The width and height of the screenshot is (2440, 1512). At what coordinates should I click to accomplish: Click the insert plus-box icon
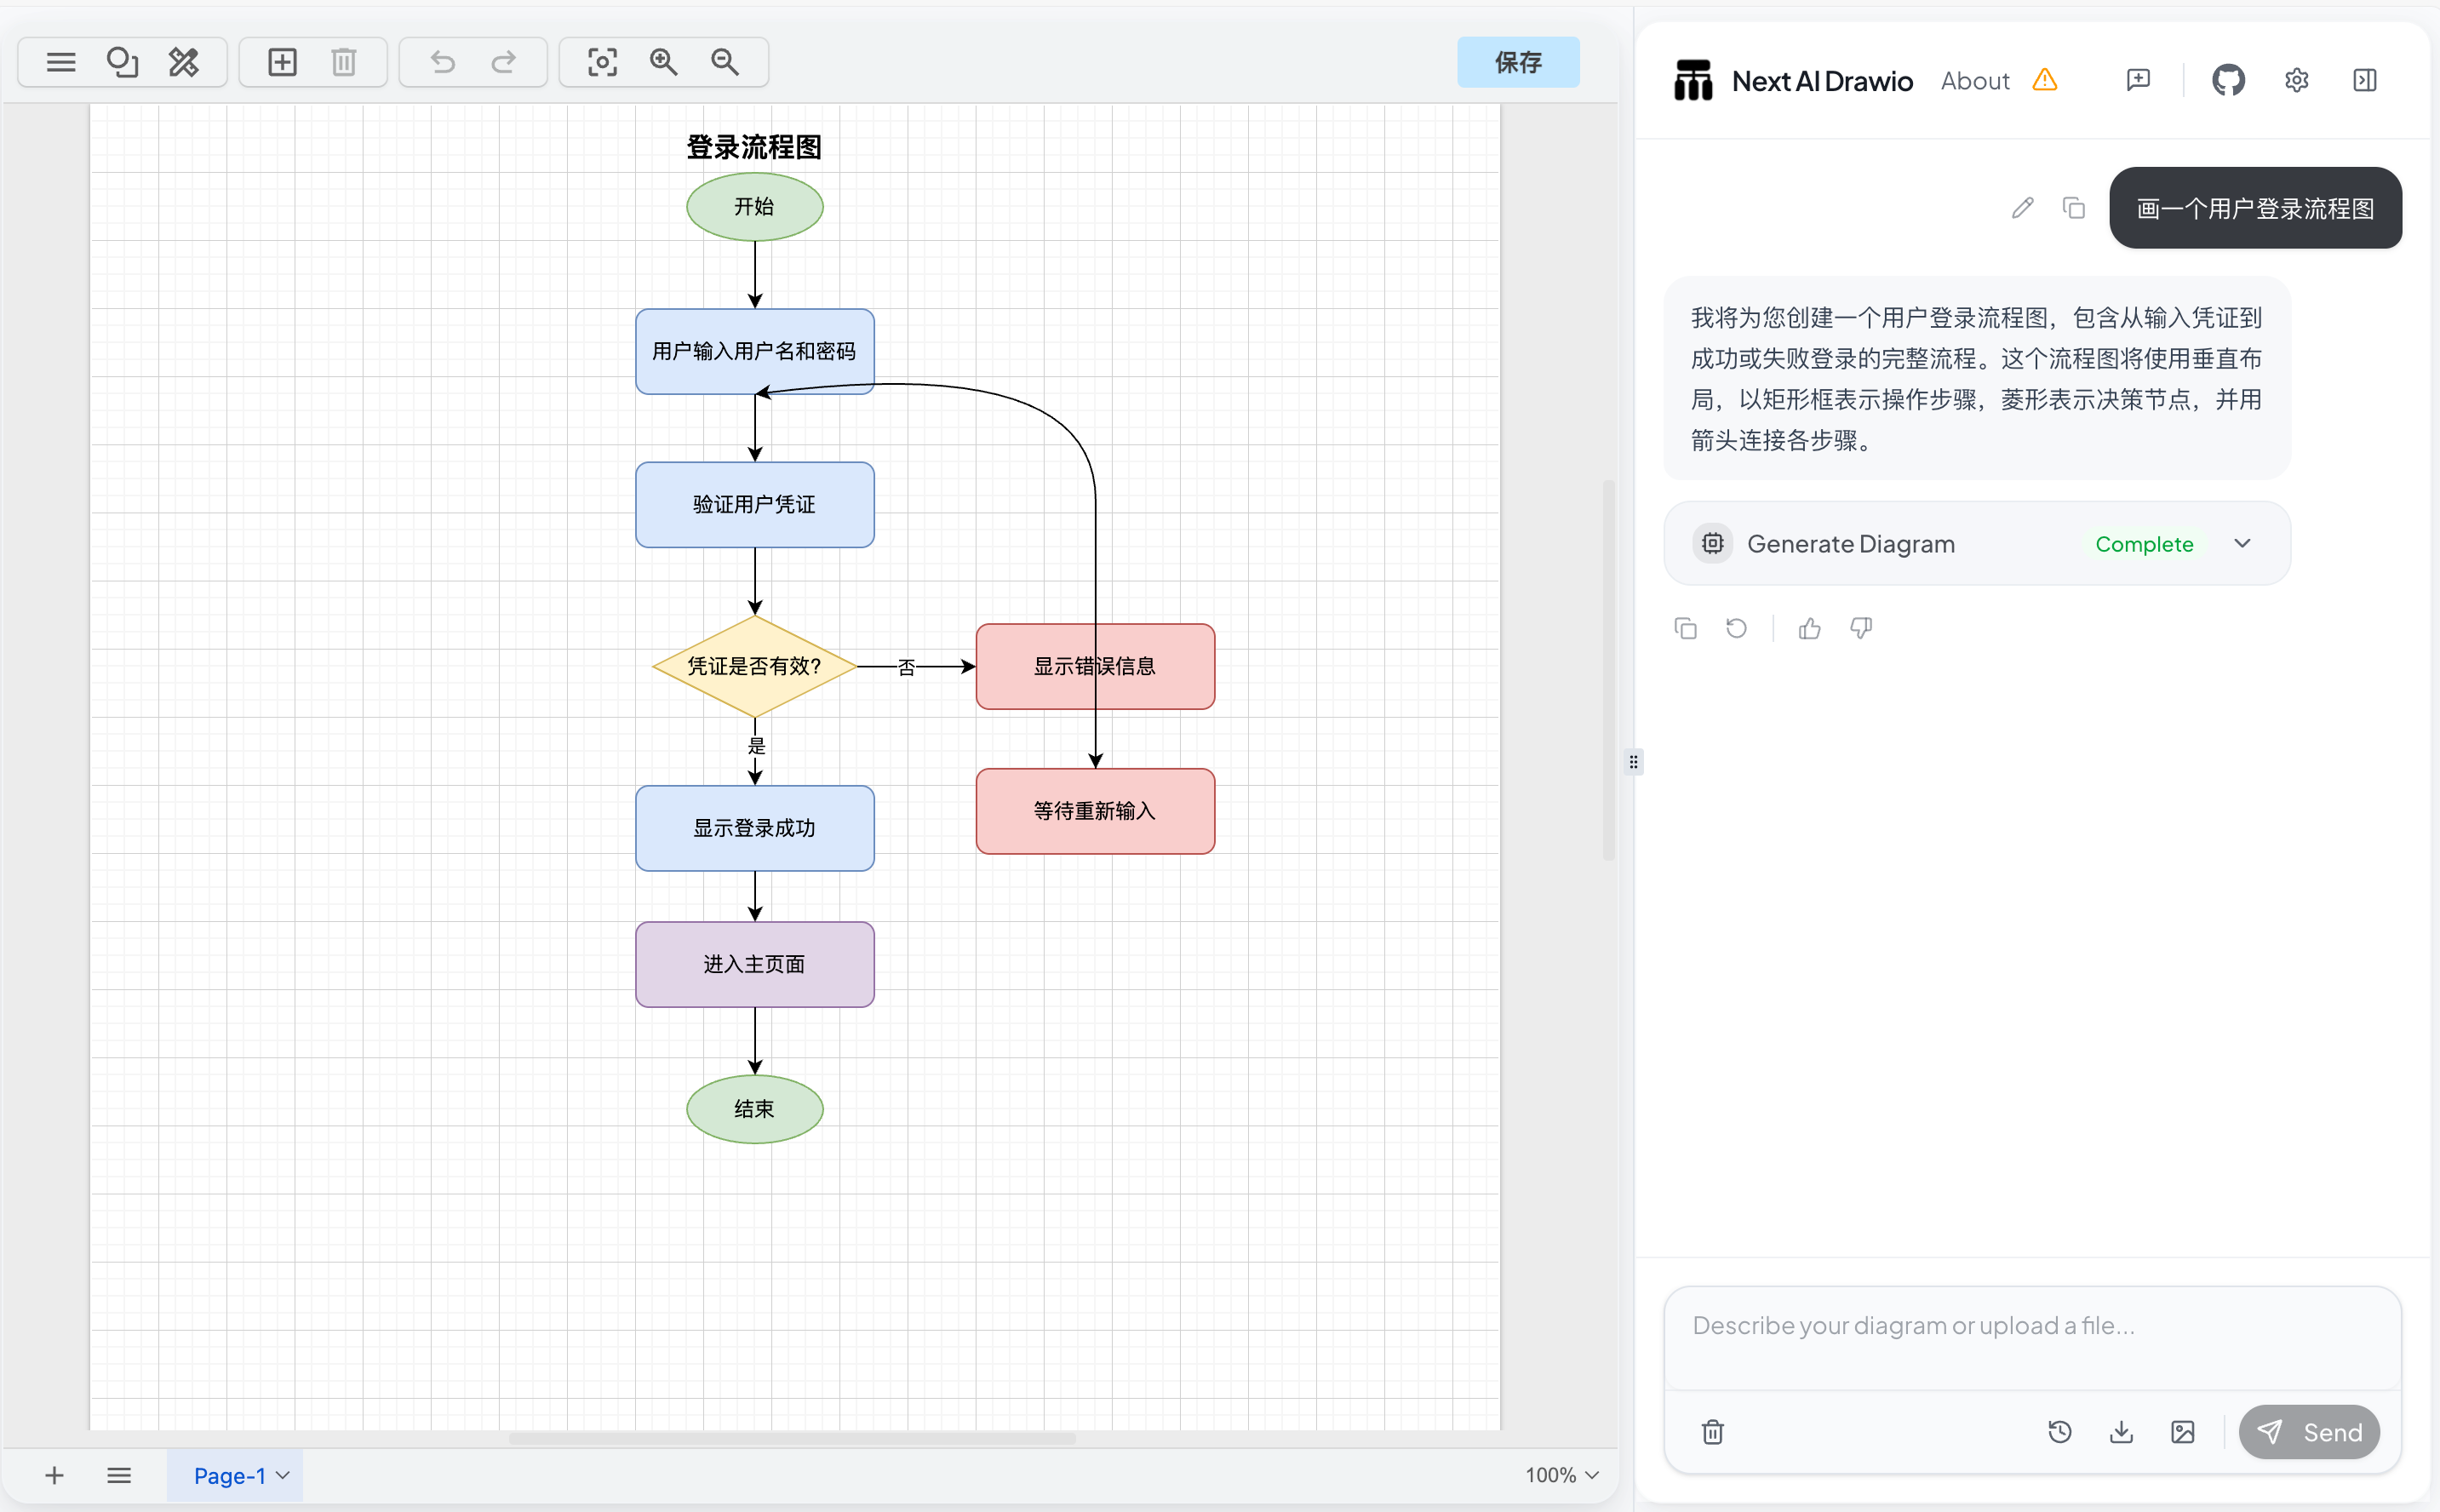click(x=282, y=62)
